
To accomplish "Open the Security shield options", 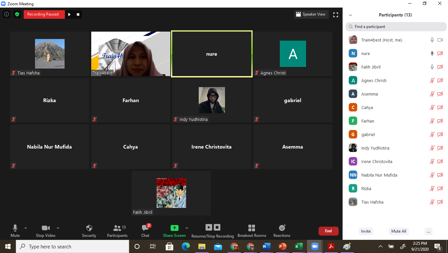I will click(89, 231).
